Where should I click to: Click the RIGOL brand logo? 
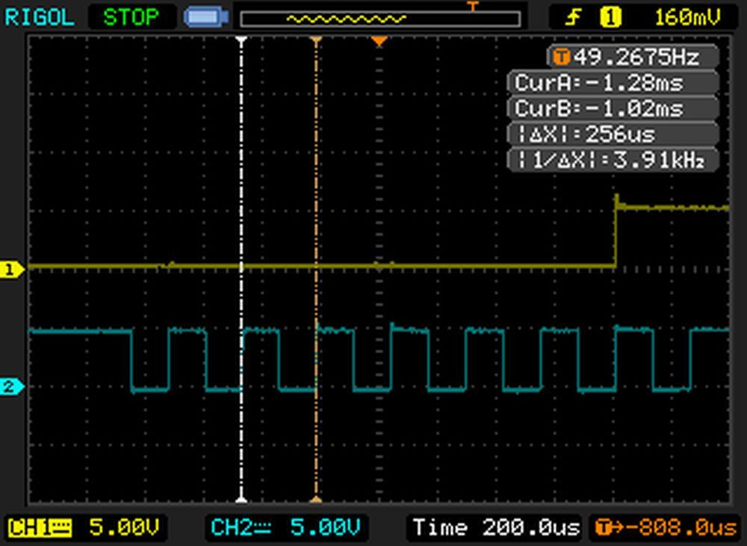[39, 17]
